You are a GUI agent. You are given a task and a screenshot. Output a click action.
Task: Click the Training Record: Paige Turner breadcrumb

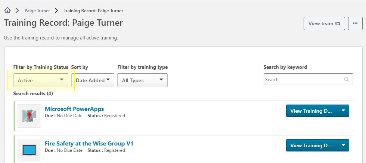(x=93, y=11)
